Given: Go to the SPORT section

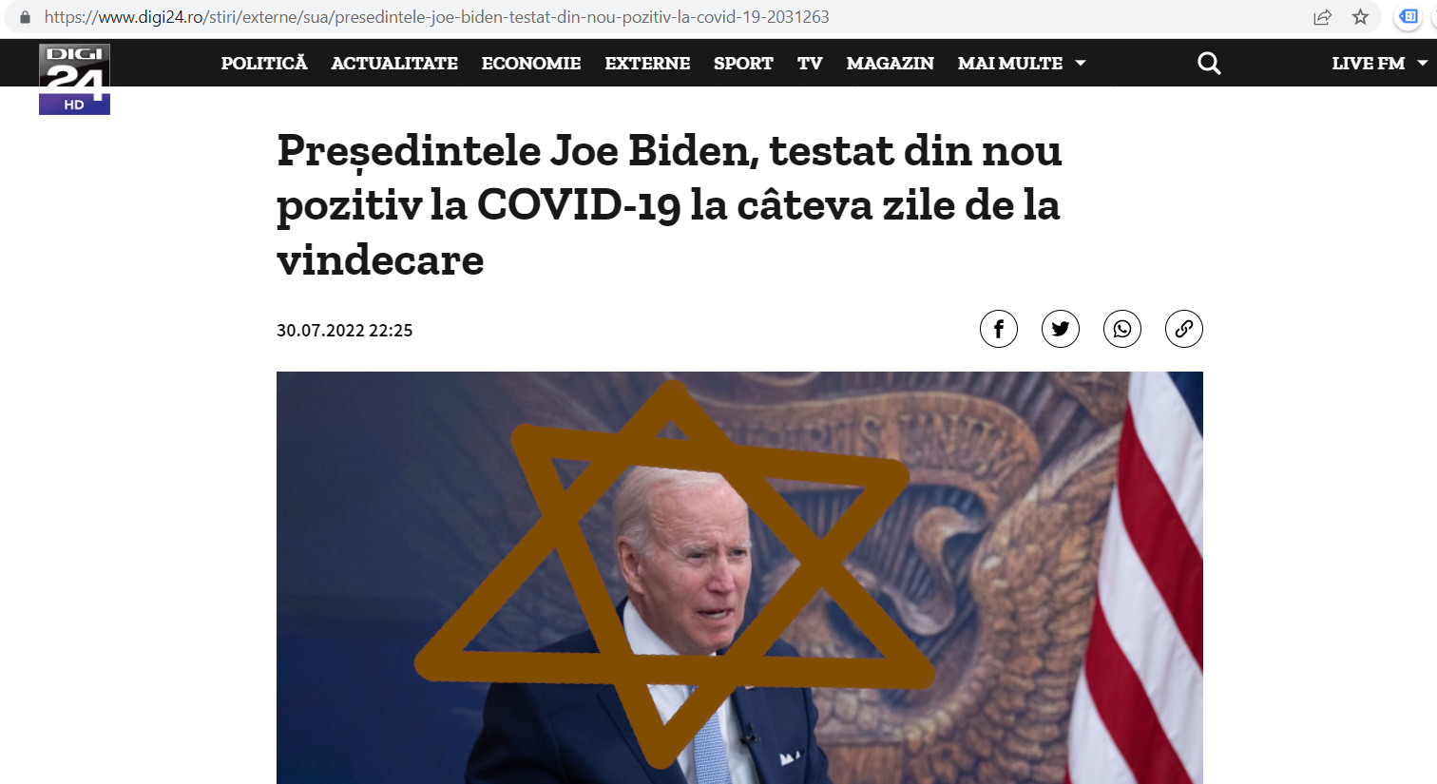Looking at the screenshot, I should pos(743,63).
